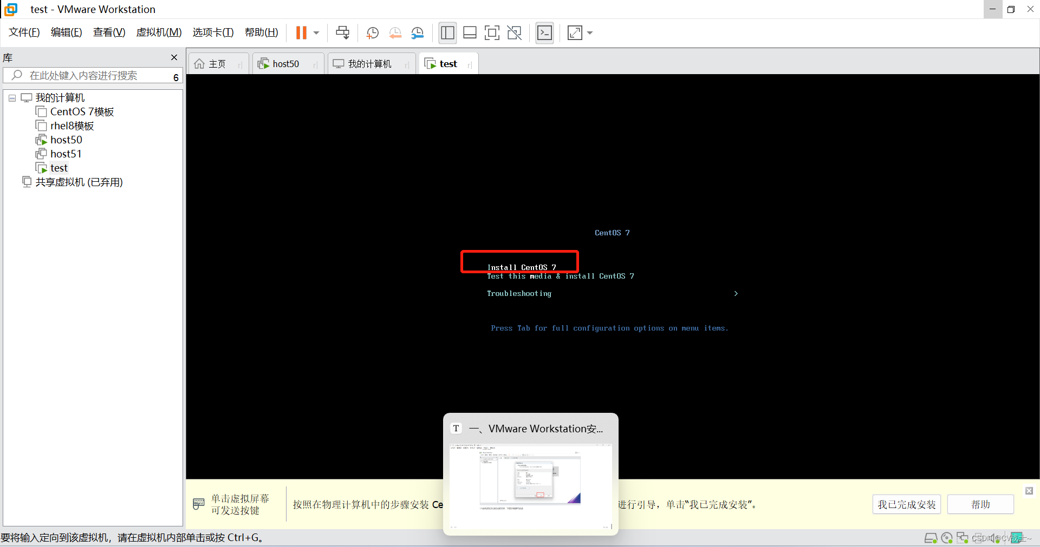Open the 编辑(E) menu

pos(67,32)
